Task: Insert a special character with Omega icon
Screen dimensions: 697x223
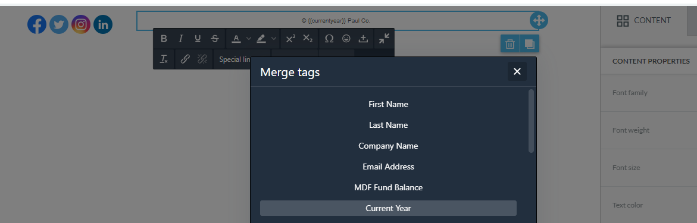Action: pyautogui.click(x=329, y=39)
